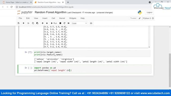Open the Help menu
Image resolution: width=171 pixels, height=96 pixels.
83,18
